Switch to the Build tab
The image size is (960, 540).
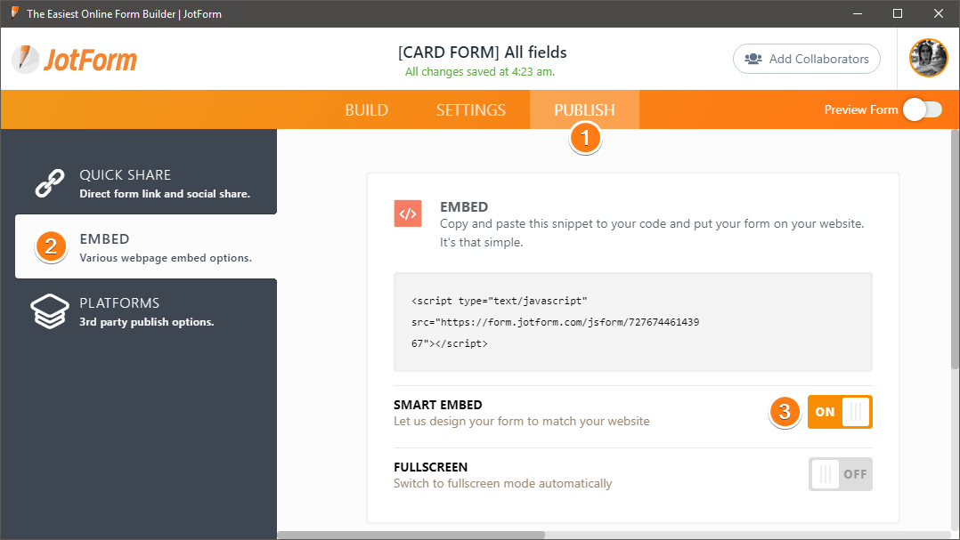click(x=366, y=110)
